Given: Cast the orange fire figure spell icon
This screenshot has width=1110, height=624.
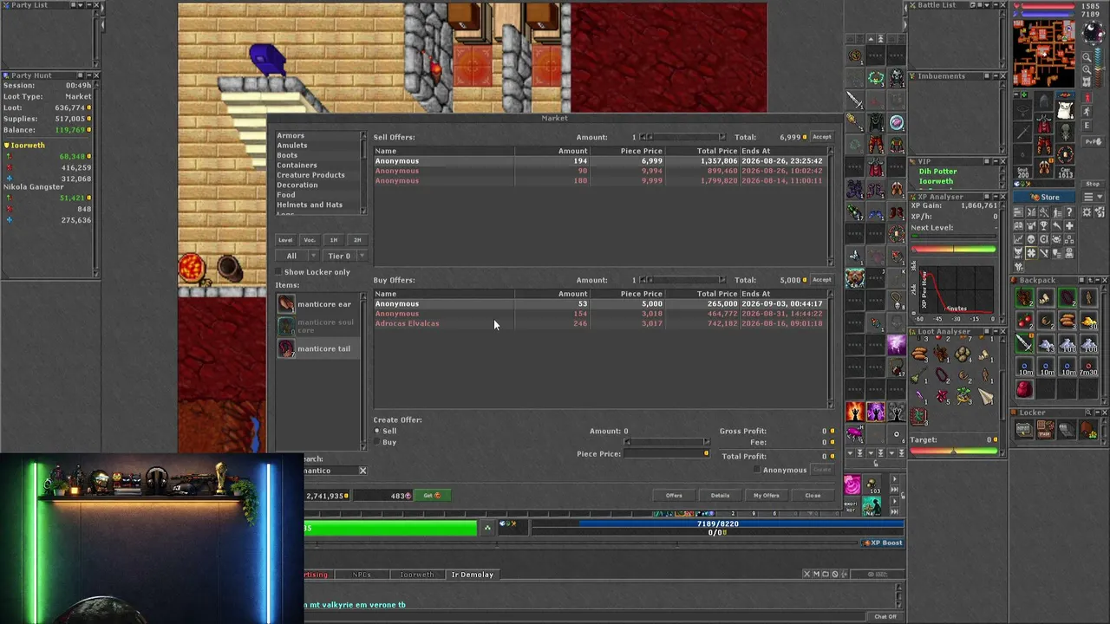Looking at the screenshot, I should click(855, 411).
